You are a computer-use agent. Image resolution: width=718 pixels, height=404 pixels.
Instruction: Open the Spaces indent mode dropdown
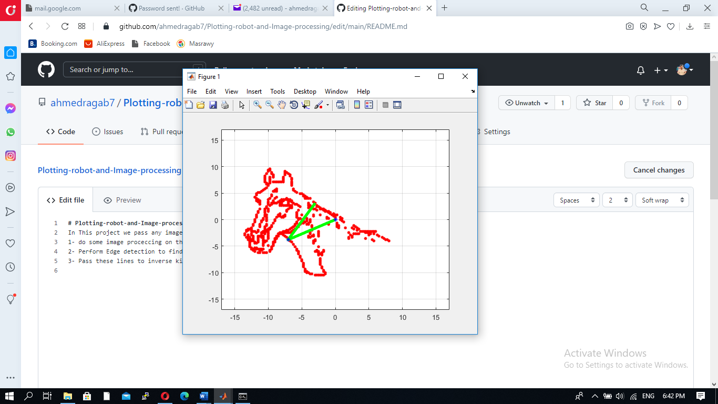pyautogui.click(x=576, y=200)
